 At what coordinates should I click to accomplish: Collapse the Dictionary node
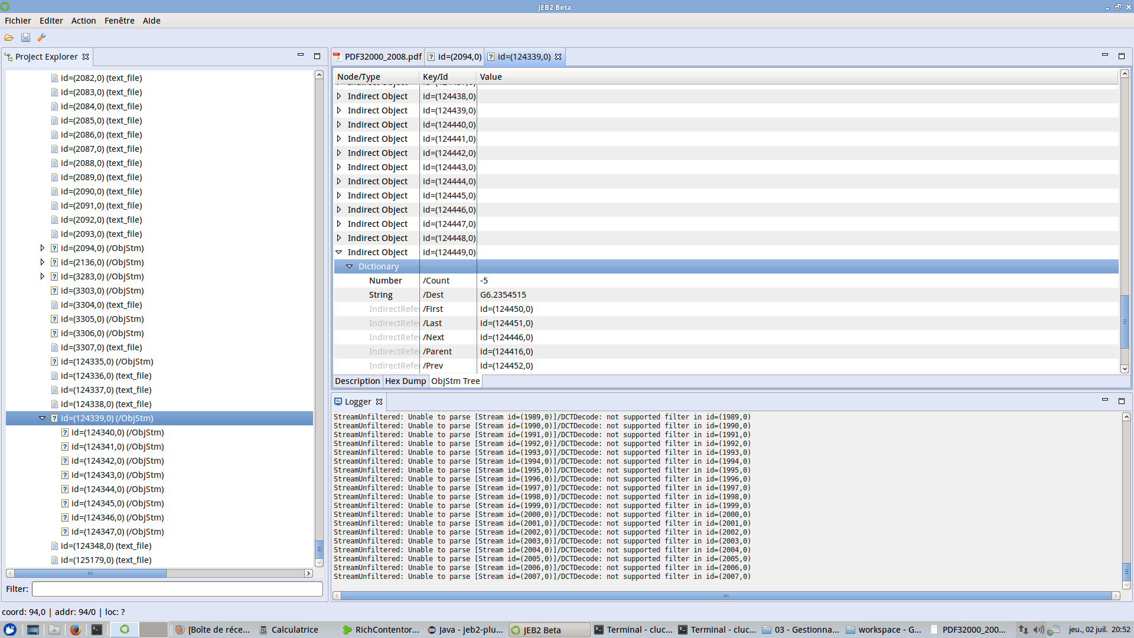(x=350, y=266)
